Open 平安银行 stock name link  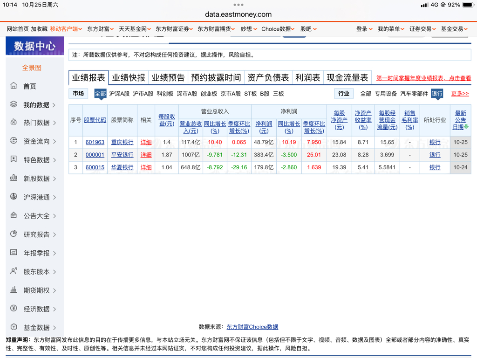122,155
